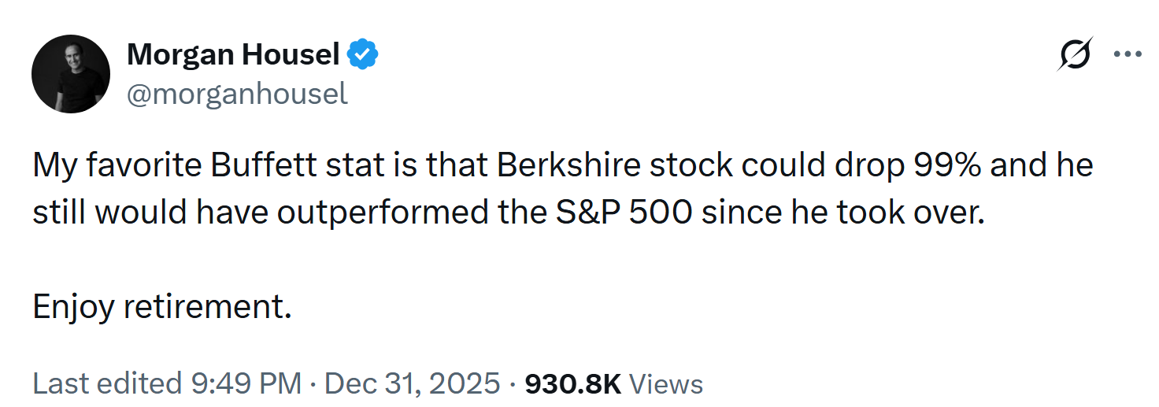Open Grok actions icon on the tweet

1076,54
